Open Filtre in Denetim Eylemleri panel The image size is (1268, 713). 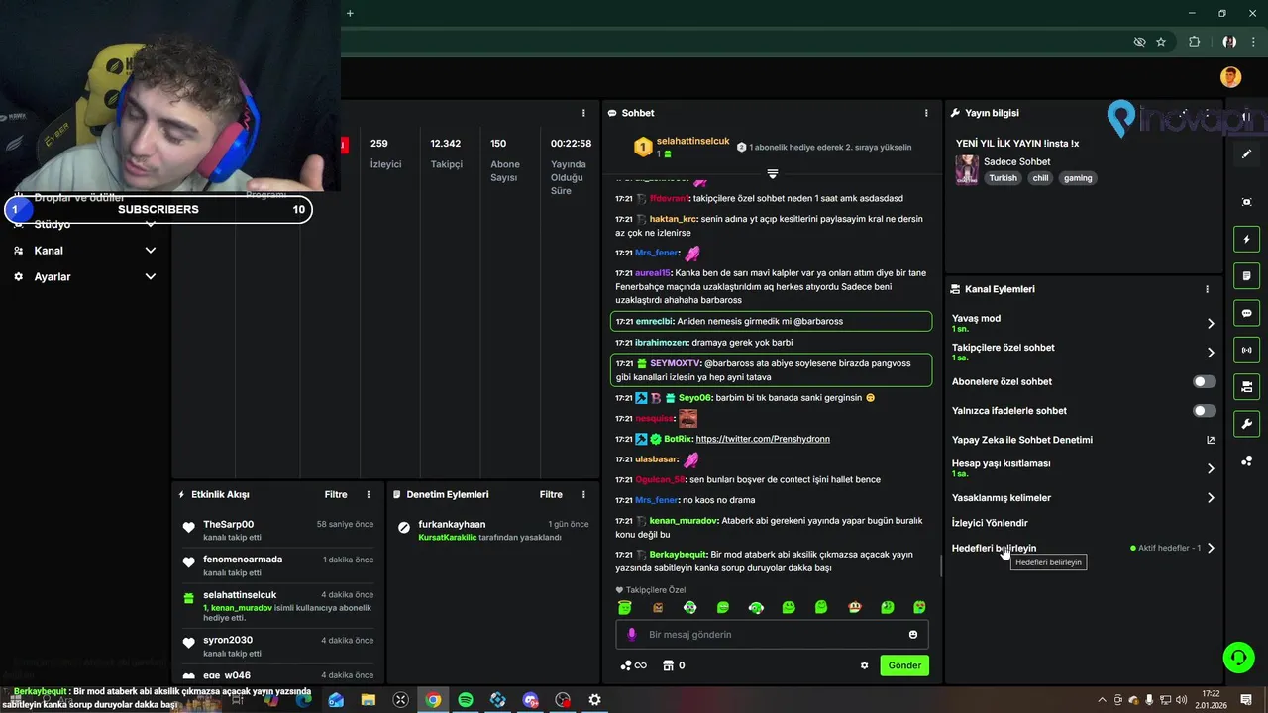click(x=551, y=494)
